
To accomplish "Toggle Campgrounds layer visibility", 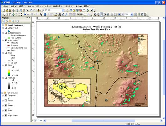I will coord(6,28).
